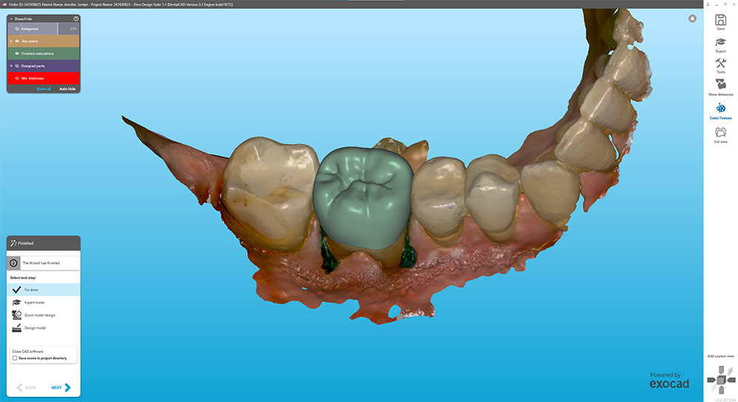Image resolution: width=738 pixels, height=402 pixels.
Task: Hide the Finished restorations layer
Action: pos(17,54)
